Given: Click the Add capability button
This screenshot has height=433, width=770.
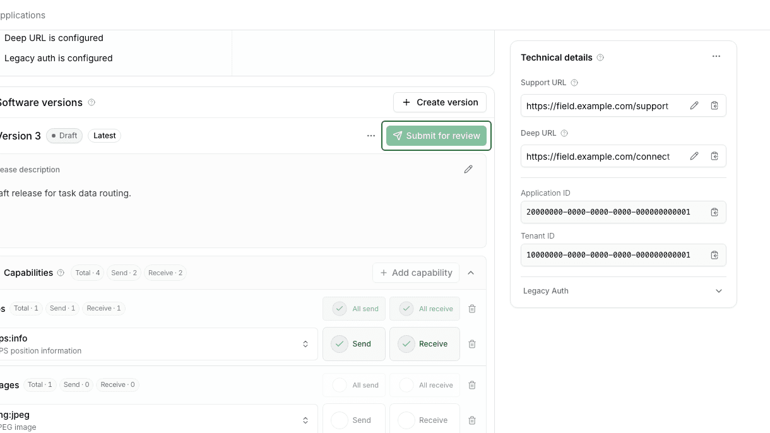Looking at the screenshot, I should (416, 273).
